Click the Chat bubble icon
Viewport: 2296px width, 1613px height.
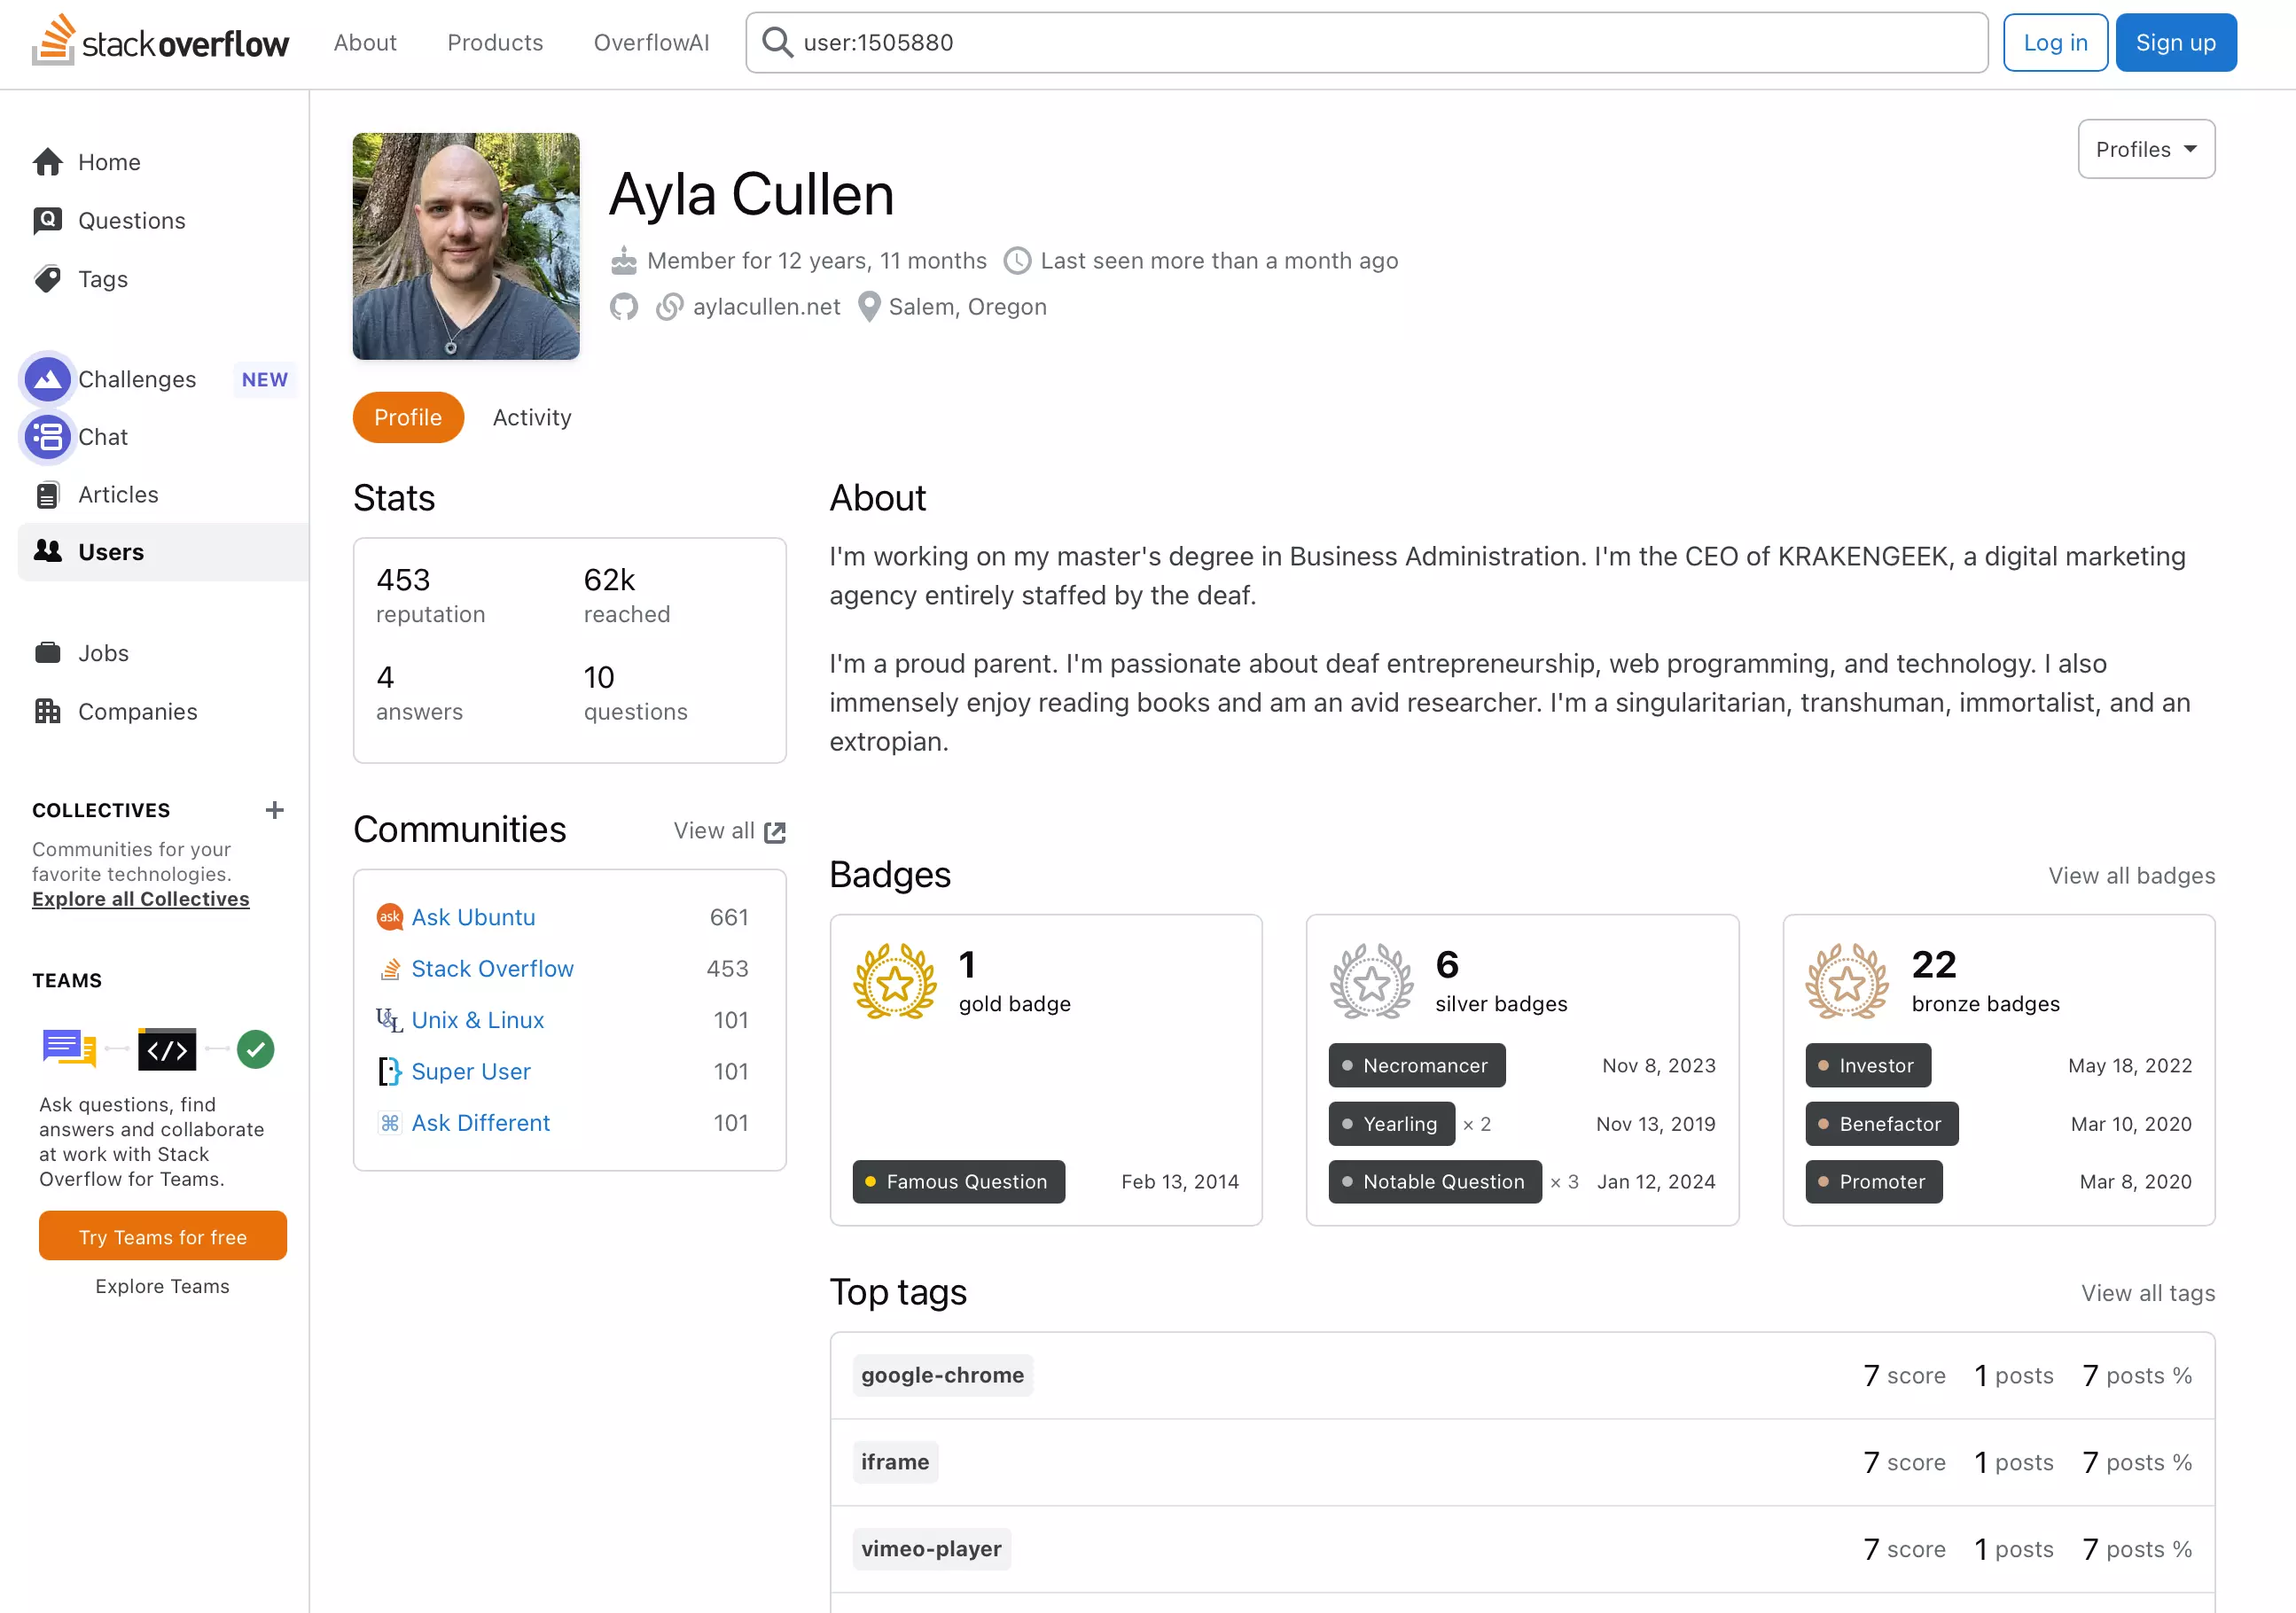click(47, 437)
